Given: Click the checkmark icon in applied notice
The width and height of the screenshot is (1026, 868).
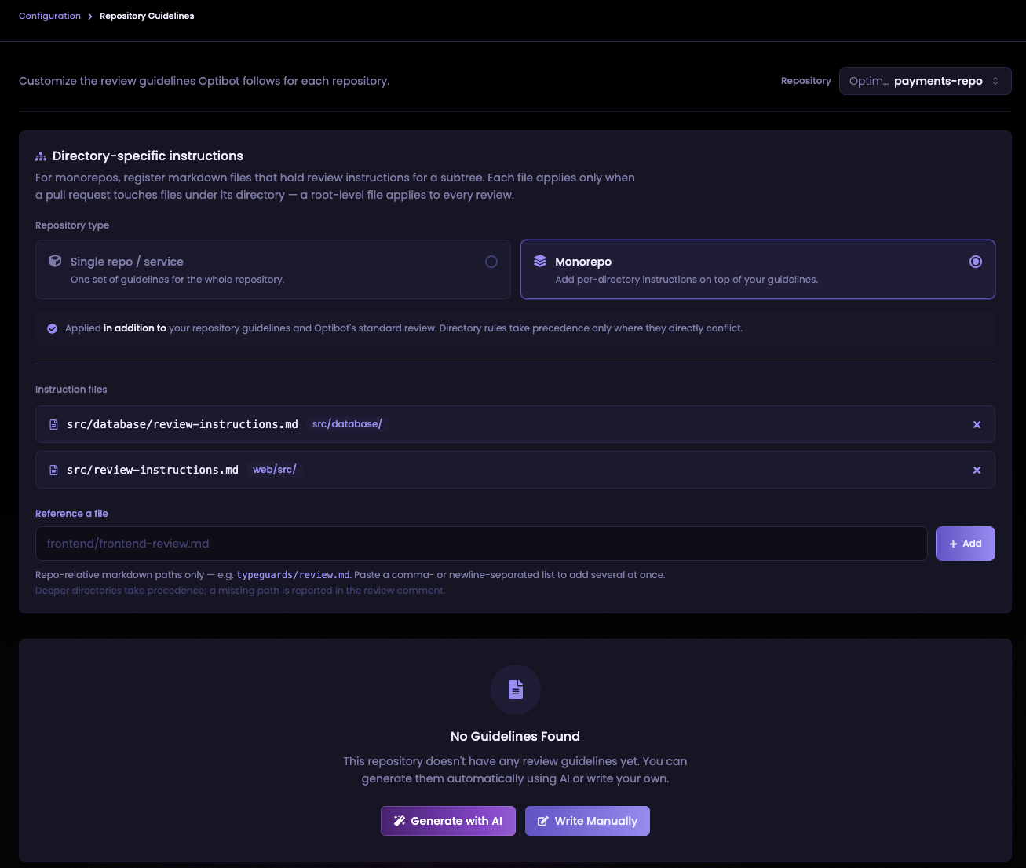Looking at the screenshot, I should point(52,328).
